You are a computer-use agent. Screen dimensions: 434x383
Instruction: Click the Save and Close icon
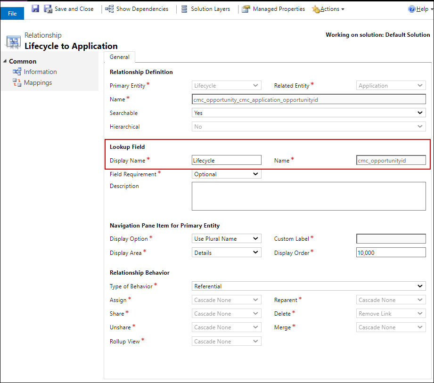[x=48, y=9]
